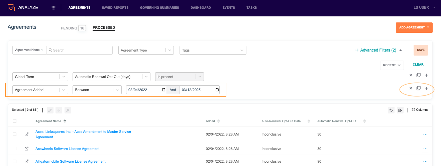Duplicate the Global Term filter row
441x166 pixels.
418,75
